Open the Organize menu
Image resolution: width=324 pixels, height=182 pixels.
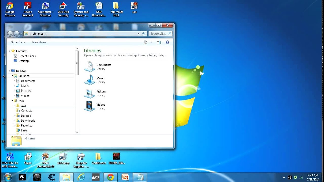[17, 42]
